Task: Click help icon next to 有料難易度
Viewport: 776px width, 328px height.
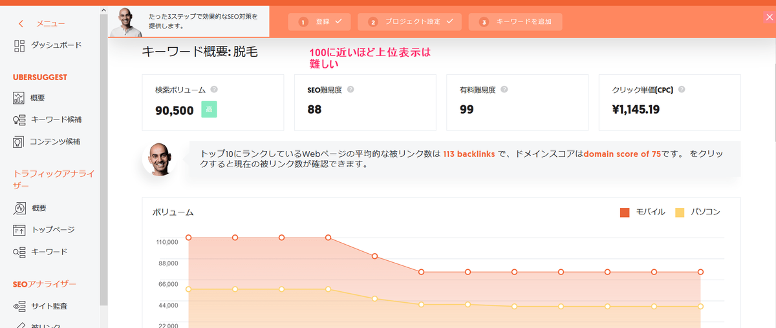Action: [504, 90]
